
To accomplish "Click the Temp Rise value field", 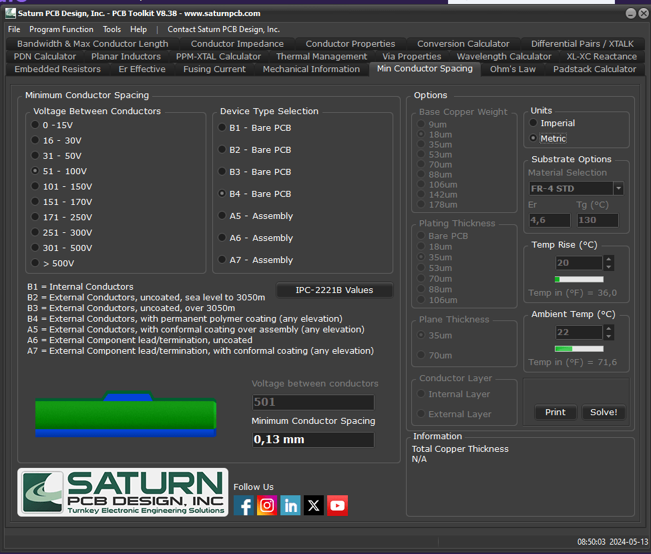I will (579, 263).
